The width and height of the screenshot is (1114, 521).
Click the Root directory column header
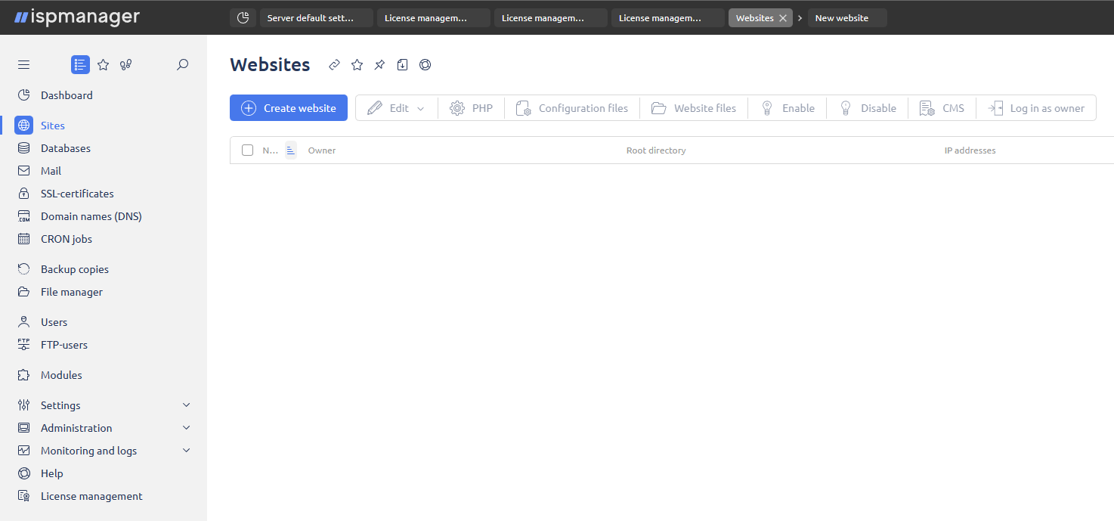pos(656,150)
